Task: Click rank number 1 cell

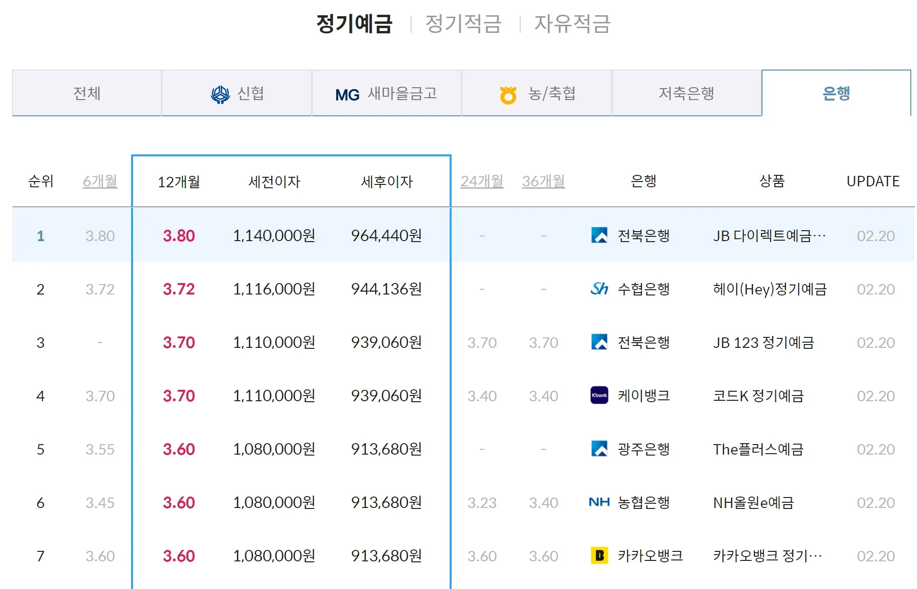Action: pos(41,235)
